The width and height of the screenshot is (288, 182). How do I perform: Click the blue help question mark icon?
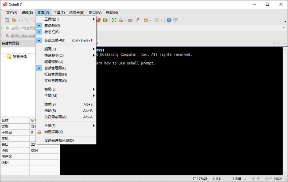pos(169,20)
